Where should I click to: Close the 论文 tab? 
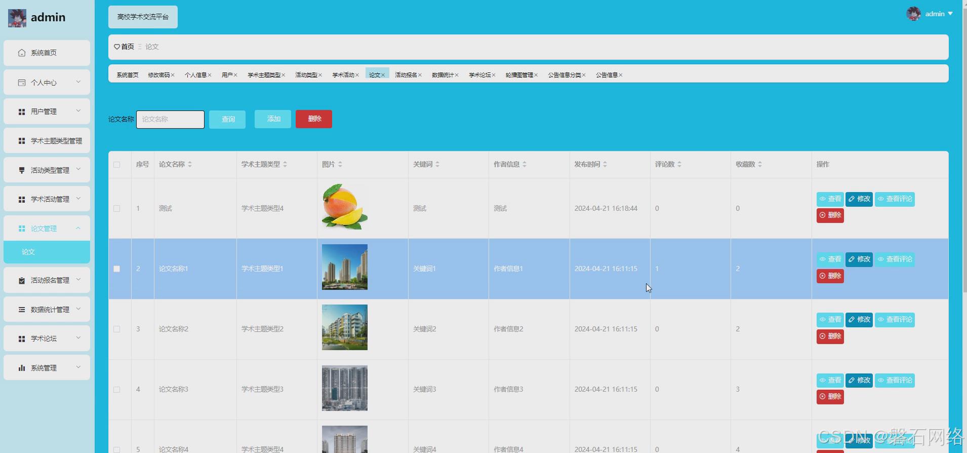(383, 75)
